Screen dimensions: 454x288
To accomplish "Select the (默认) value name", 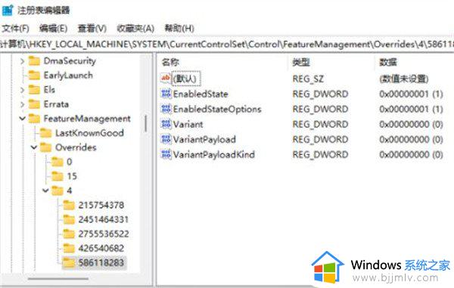I will tap(185, 79).
